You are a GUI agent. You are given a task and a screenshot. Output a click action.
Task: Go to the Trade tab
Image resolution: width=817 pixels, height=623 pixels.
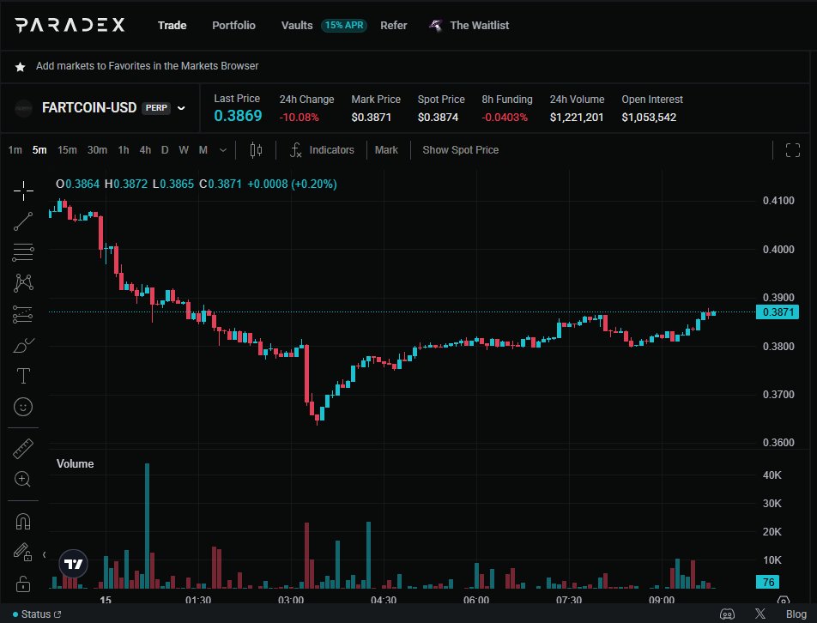click(x=172, y=25)
